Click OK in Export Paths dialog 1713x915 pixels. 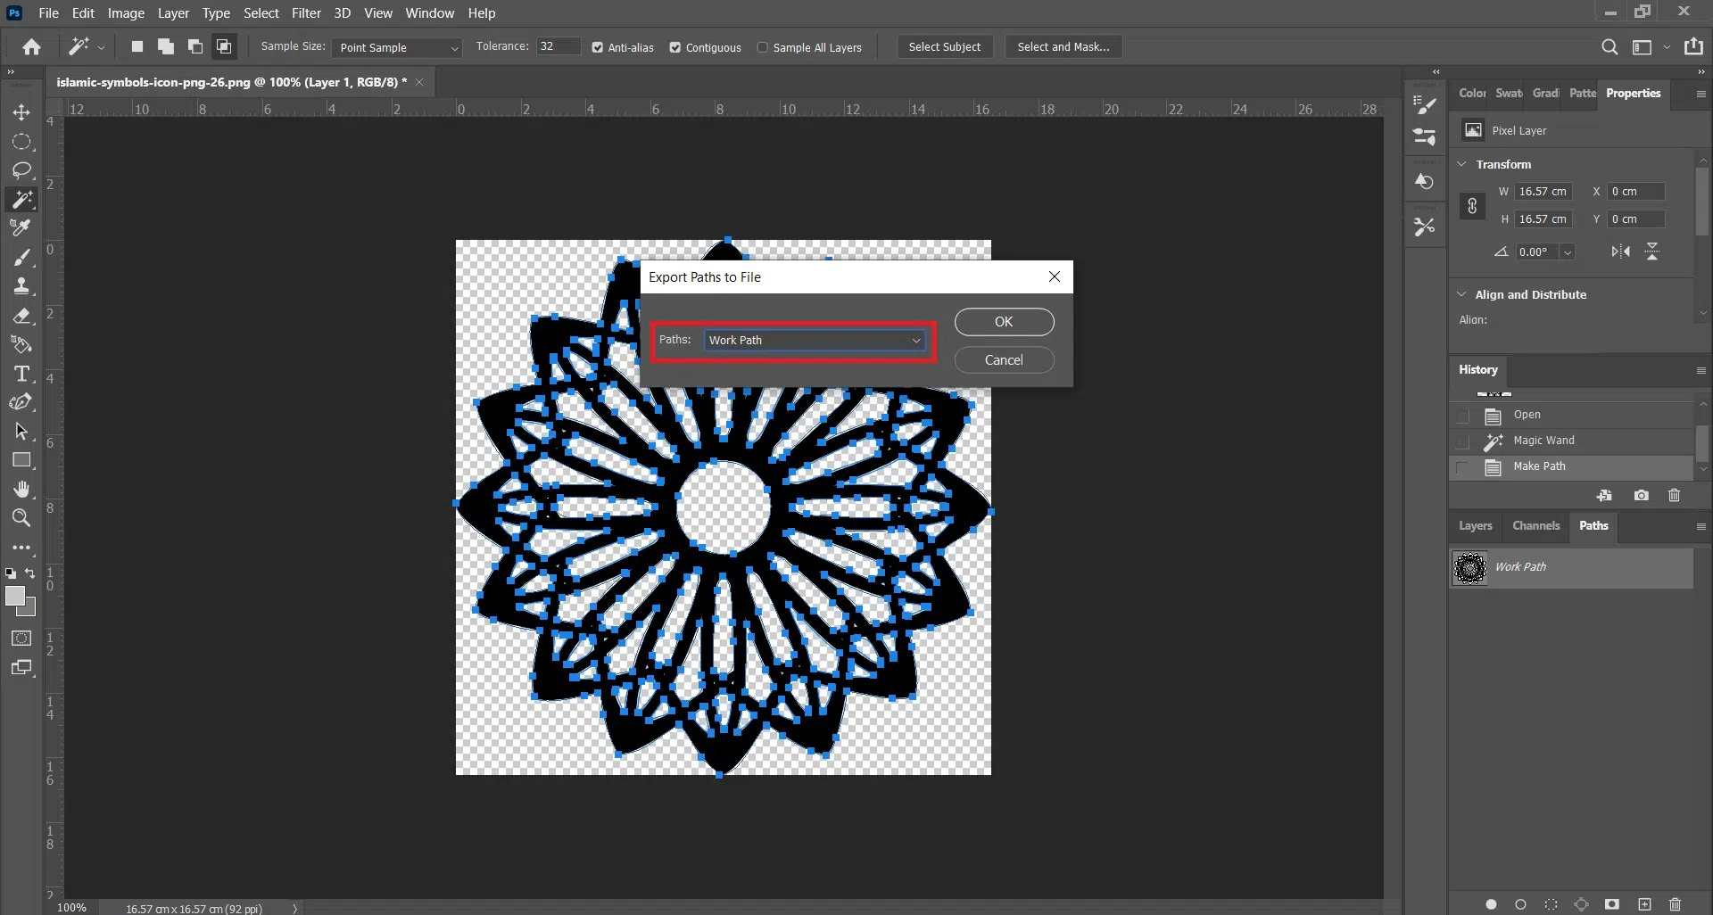[1004, 322]
